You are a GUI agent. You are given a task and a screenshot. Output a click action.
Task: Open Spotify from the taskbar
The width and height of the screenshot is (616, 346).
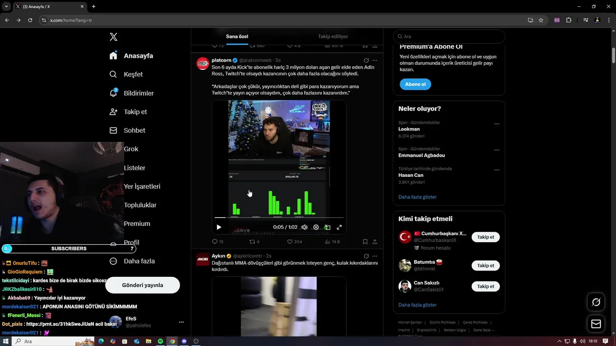coord(160,341)
